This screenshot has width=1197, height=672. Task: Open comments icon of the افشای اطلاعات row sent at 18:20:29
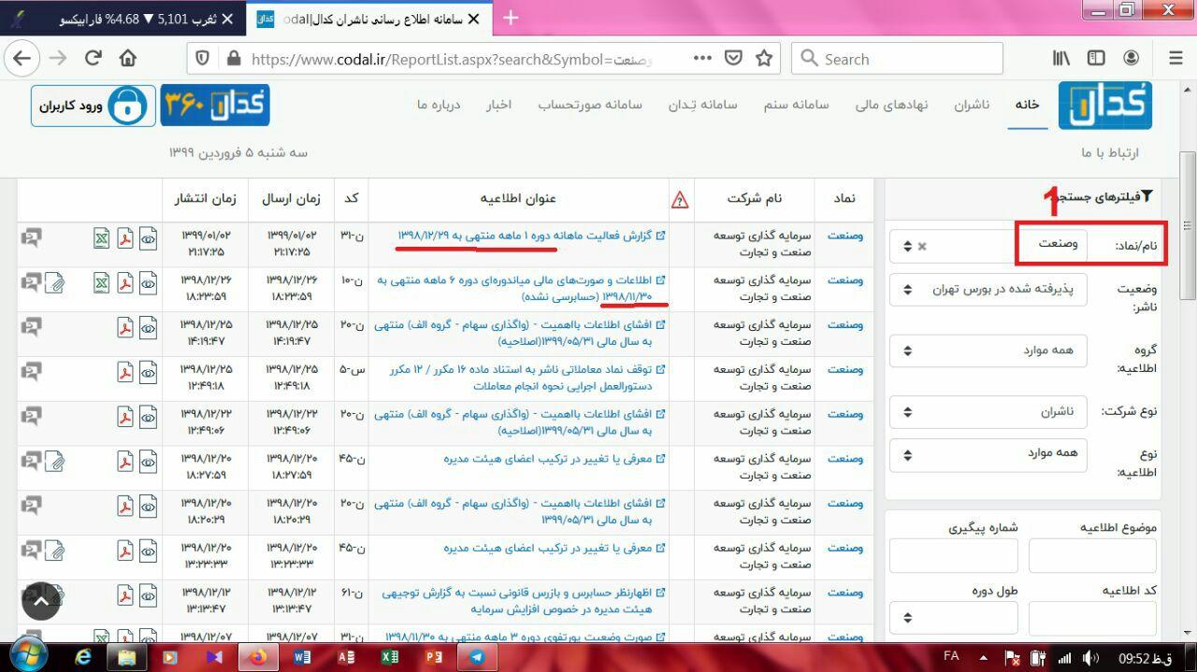coord(31,506)
